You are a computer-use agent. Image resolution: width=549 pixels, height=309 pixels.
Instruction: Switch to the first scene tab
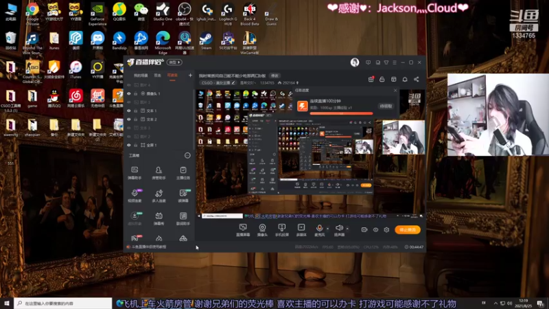pyautogui.click(x=141, y=76)
